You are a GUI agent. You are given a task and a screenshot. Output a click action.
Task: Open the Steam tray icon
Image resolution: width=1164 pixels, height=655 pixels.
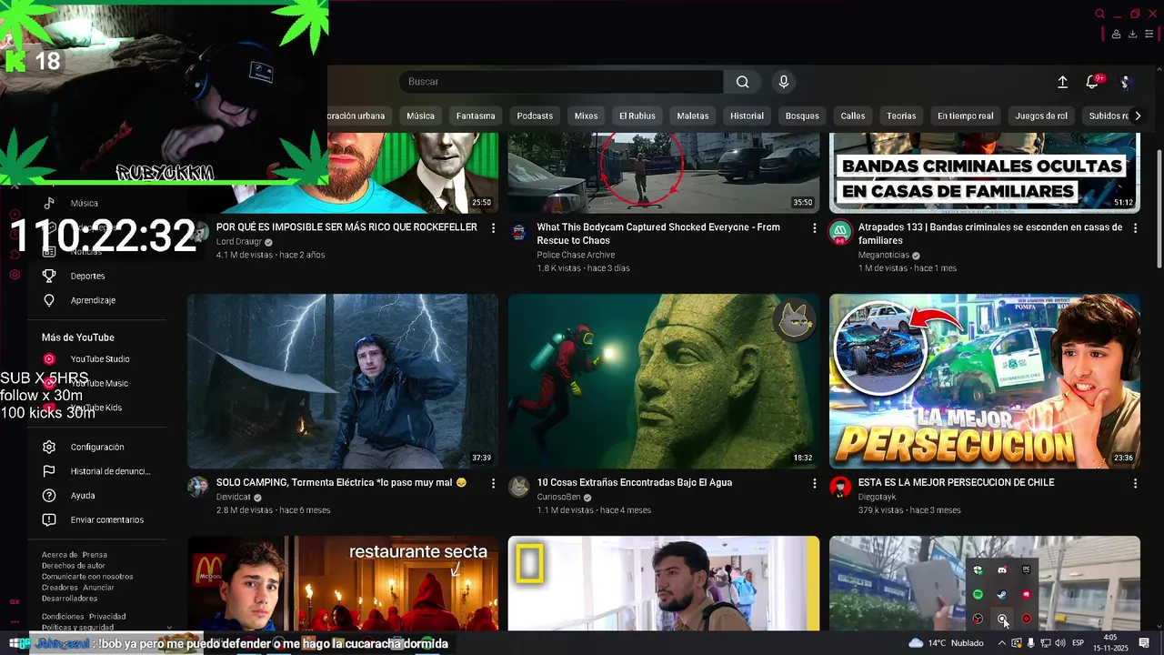tap(1002, 594)
